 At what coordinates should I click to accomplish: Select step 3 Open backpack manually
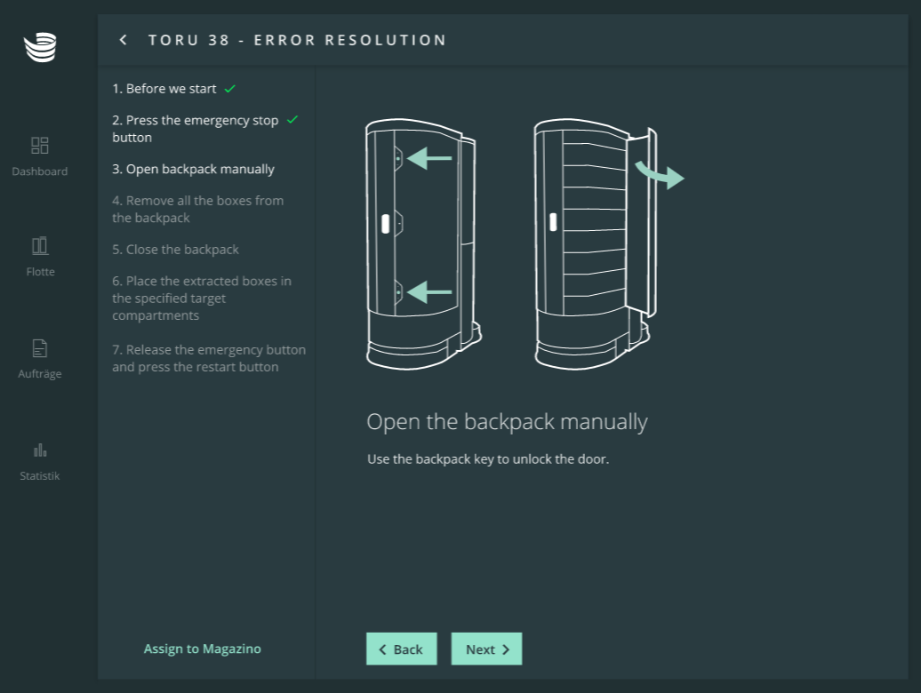[x=193, y=169]
